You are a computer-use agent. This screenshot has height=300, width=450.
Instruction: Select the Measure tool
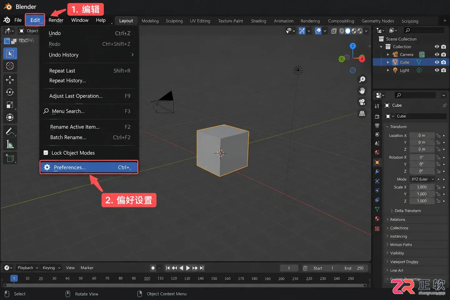pos(10,144)
